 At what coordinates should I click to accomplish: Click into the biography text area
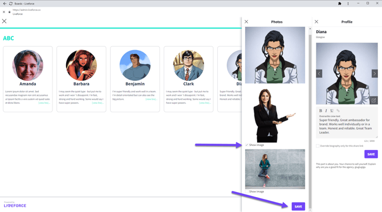[x=347, y=127]
